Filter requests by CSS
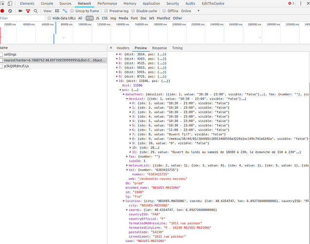The height and width of the screenshot is (244, 310). 105,18
